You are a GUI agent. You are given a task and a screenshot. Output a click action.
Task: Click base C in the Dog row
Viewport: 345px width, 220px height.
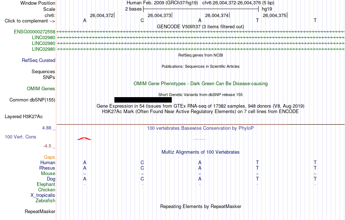click(142, 179)
